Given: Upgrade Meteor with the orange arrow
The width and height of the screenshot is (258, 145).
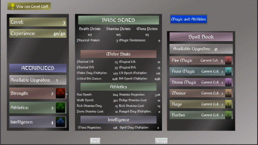Looking at the screenshot, I should (229, 93).
